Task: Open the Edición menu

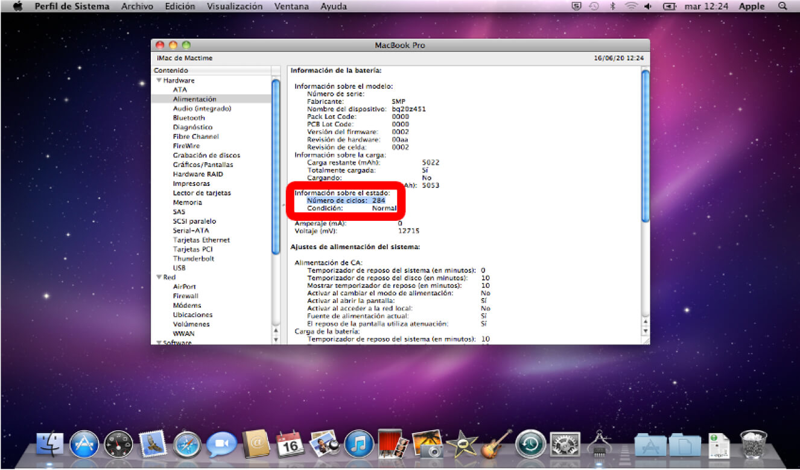Action: tap(180, 6)
